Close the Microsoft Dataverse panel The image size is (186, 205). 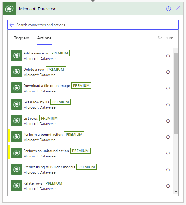[178, 8]
